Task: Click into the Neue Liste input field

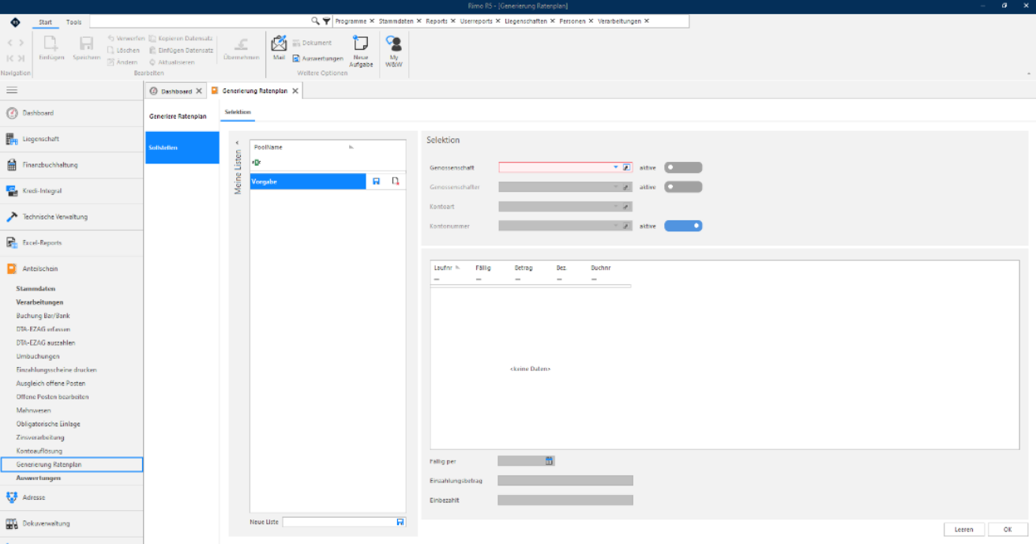Action: pyautogui.click(x=340, y=522)
